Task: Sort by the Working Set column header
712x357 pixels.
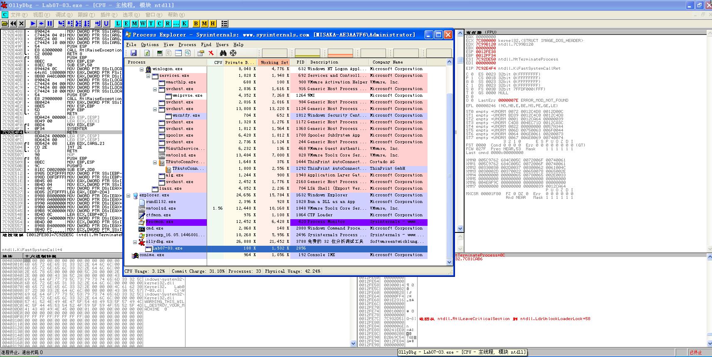Action: pyautogui.click(x=274, y=62)
